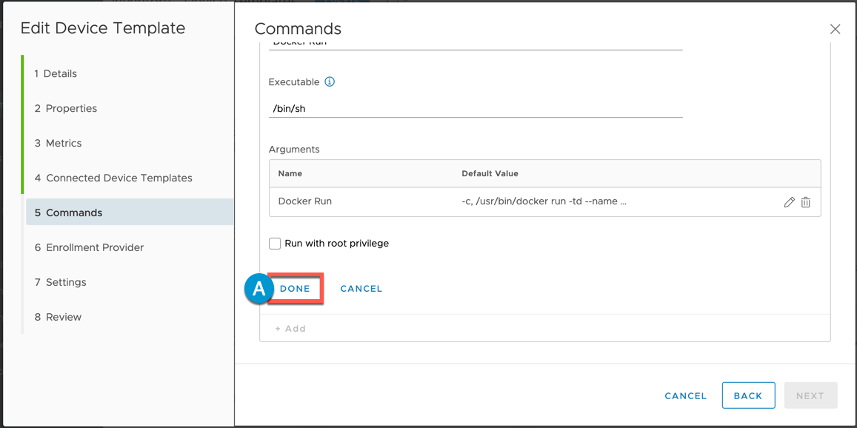Image resolution: width=857 pixels, height=428 pixels.
Task: Go to step 8 Review
Action: 58,317
